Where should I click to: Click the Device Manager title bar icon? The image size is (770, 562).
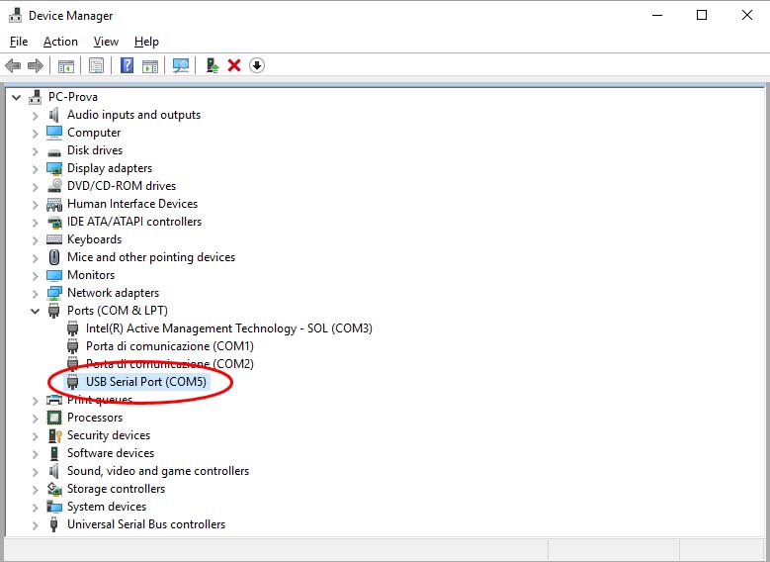click(15, 15)
